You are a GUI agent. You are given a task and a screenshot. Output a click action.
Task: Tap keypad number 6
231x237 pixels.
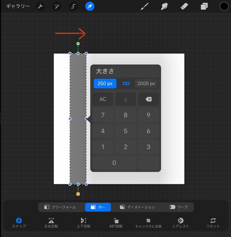coord(148,131)
